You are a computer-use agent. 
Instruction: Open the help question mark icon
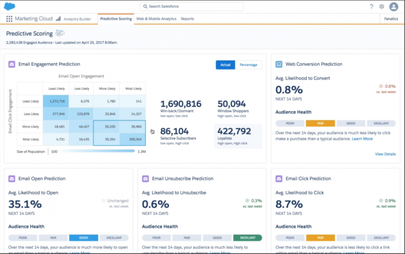[371, 6]
